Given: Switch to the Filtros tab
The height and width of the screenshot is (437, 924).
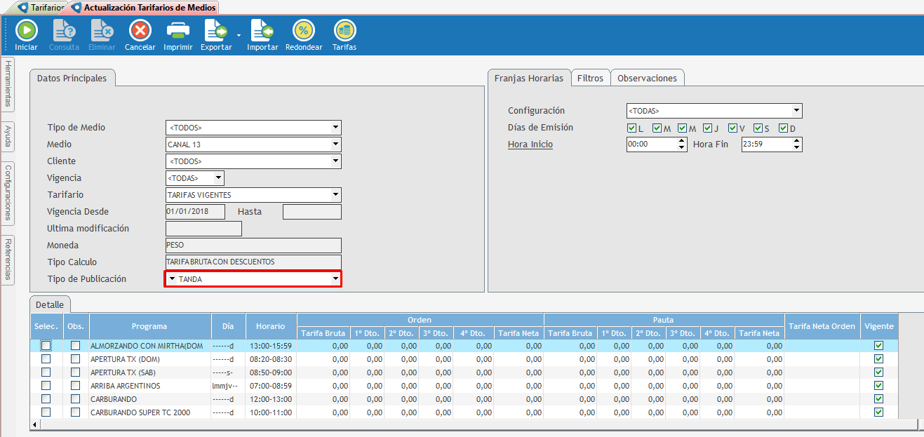Looking at the screenshot, I should (590, 79).
